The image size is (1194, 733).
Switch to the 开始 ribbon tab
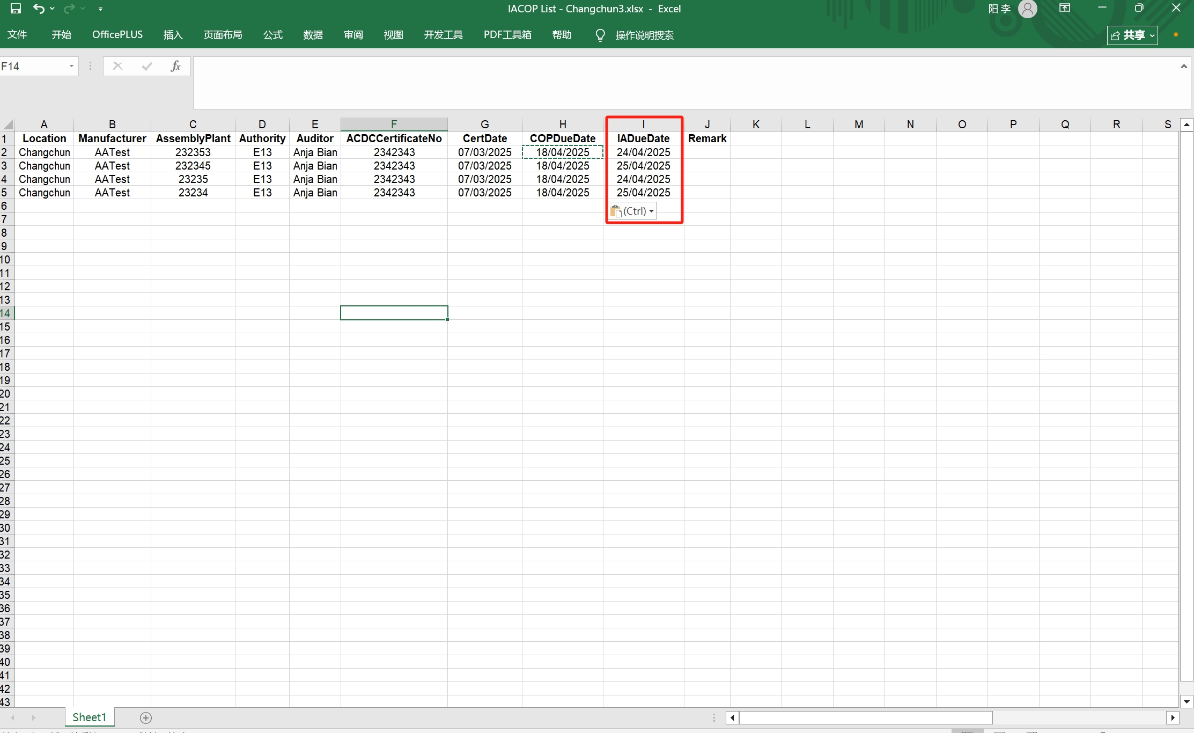[x=61, y=35]
